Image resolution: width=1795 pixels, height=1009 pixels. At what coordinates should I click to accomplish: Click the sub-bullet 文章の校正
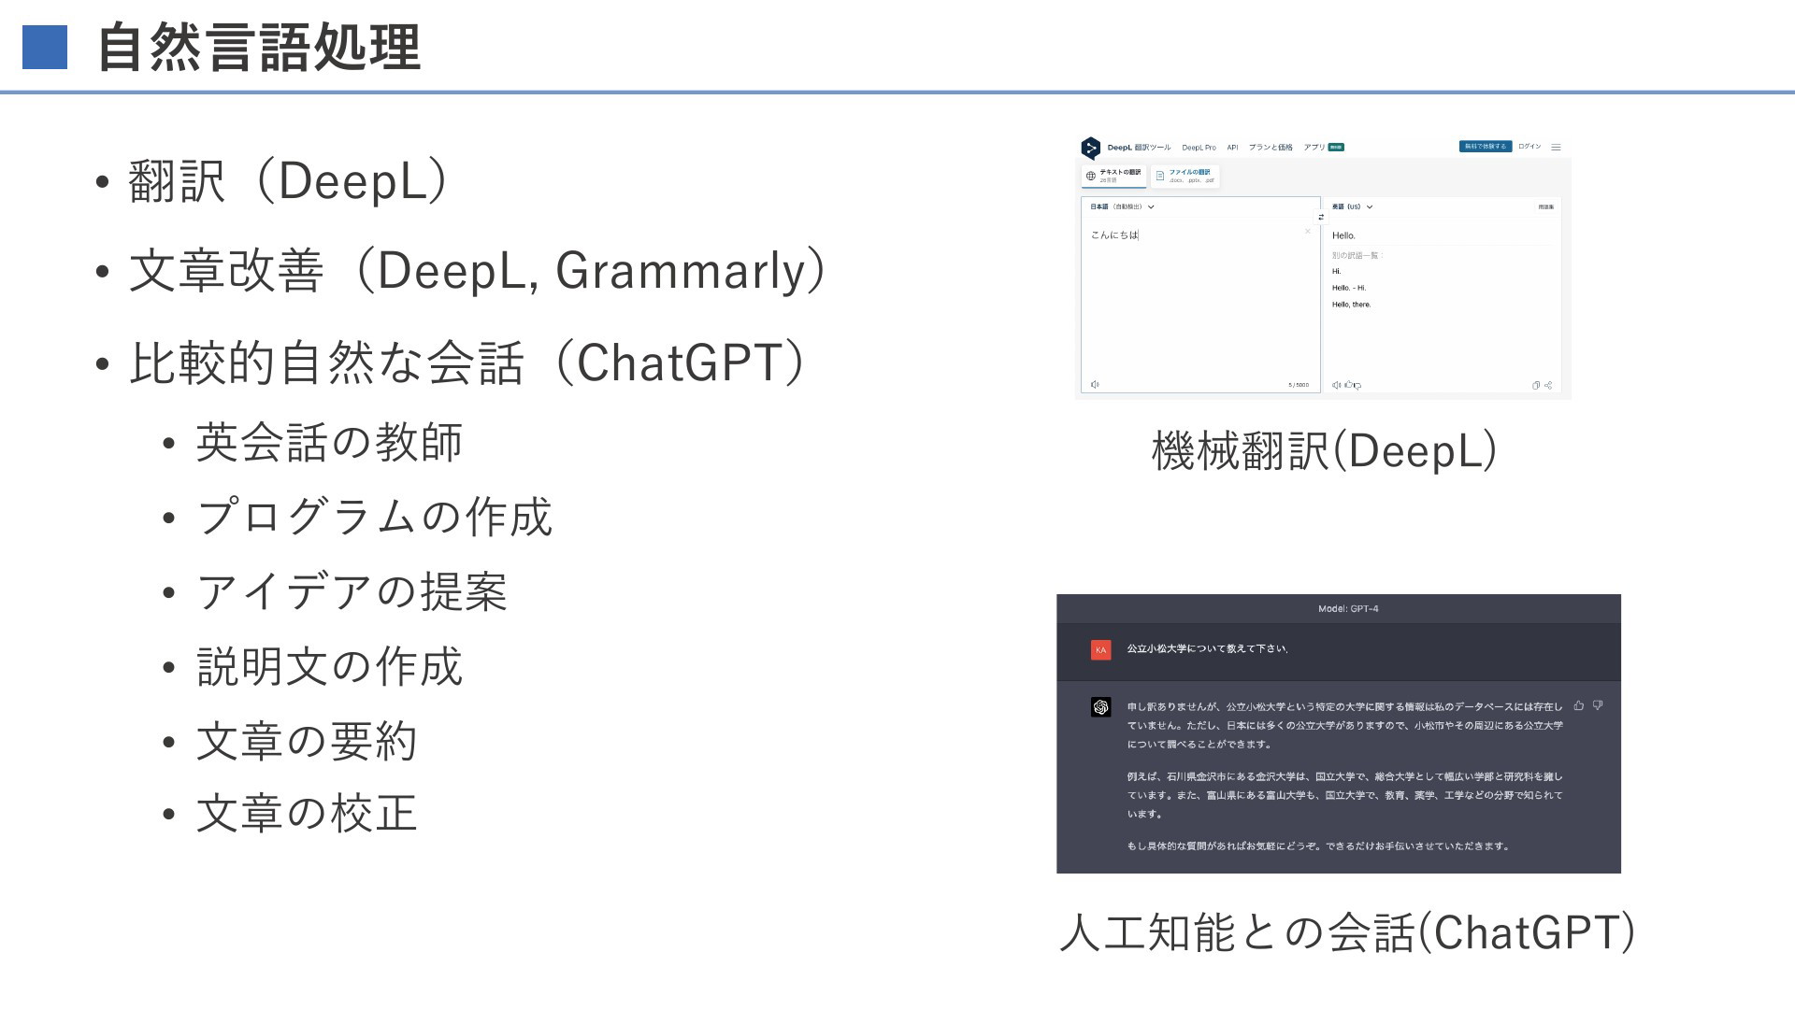pos(307,813)
